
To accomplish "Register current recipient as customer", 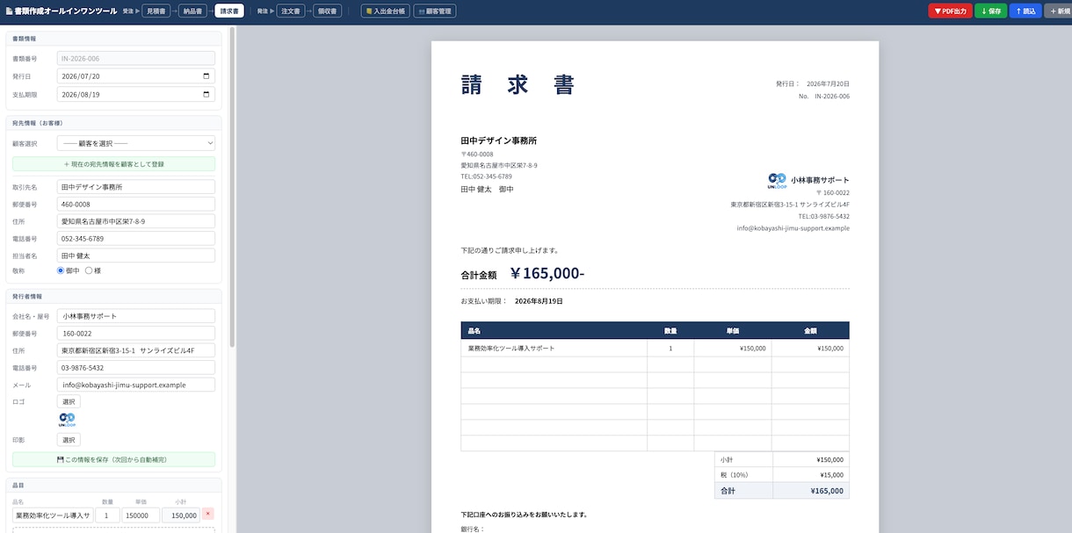I will coord(113,164).
